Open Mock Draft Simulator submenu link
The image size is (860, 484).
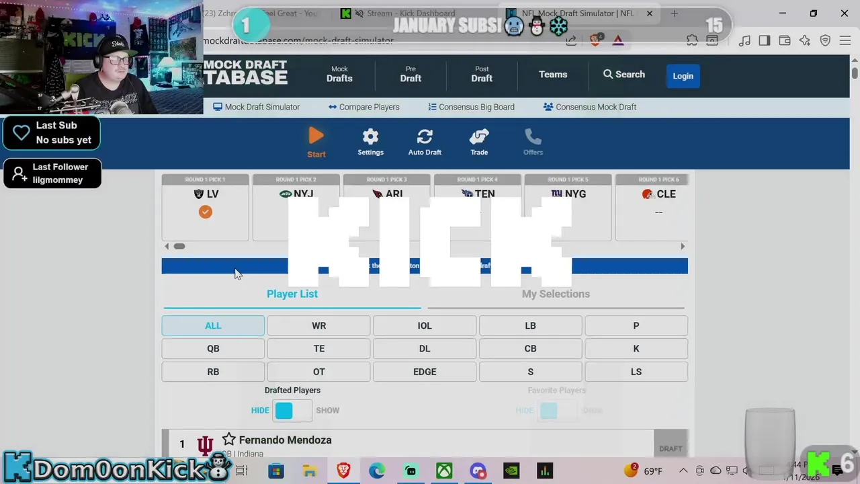coord(257,107)
